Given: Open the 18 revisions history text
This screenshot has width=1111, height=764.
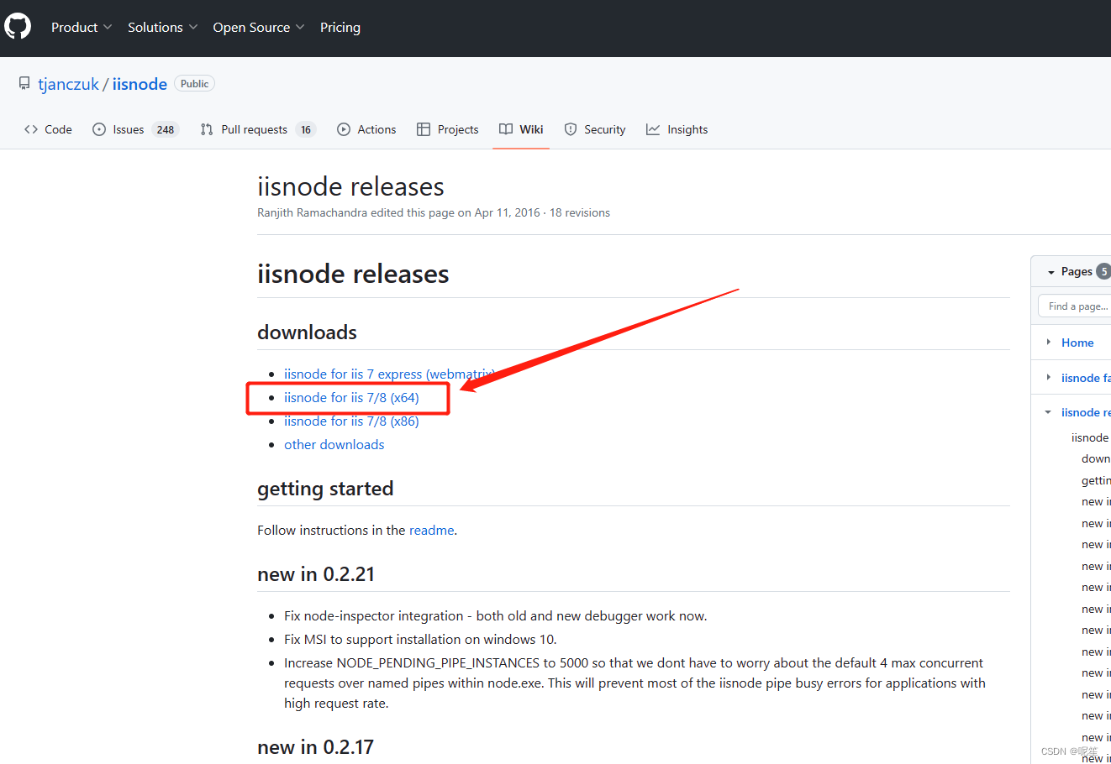Looking at the screenshot, I should (x=580, y=212).
